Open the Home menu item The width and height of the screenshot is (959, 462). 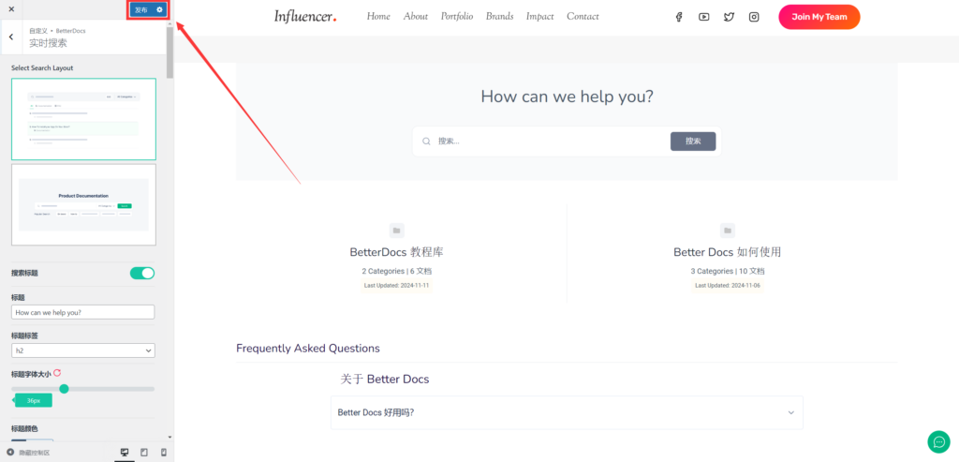tap(378, 17)
